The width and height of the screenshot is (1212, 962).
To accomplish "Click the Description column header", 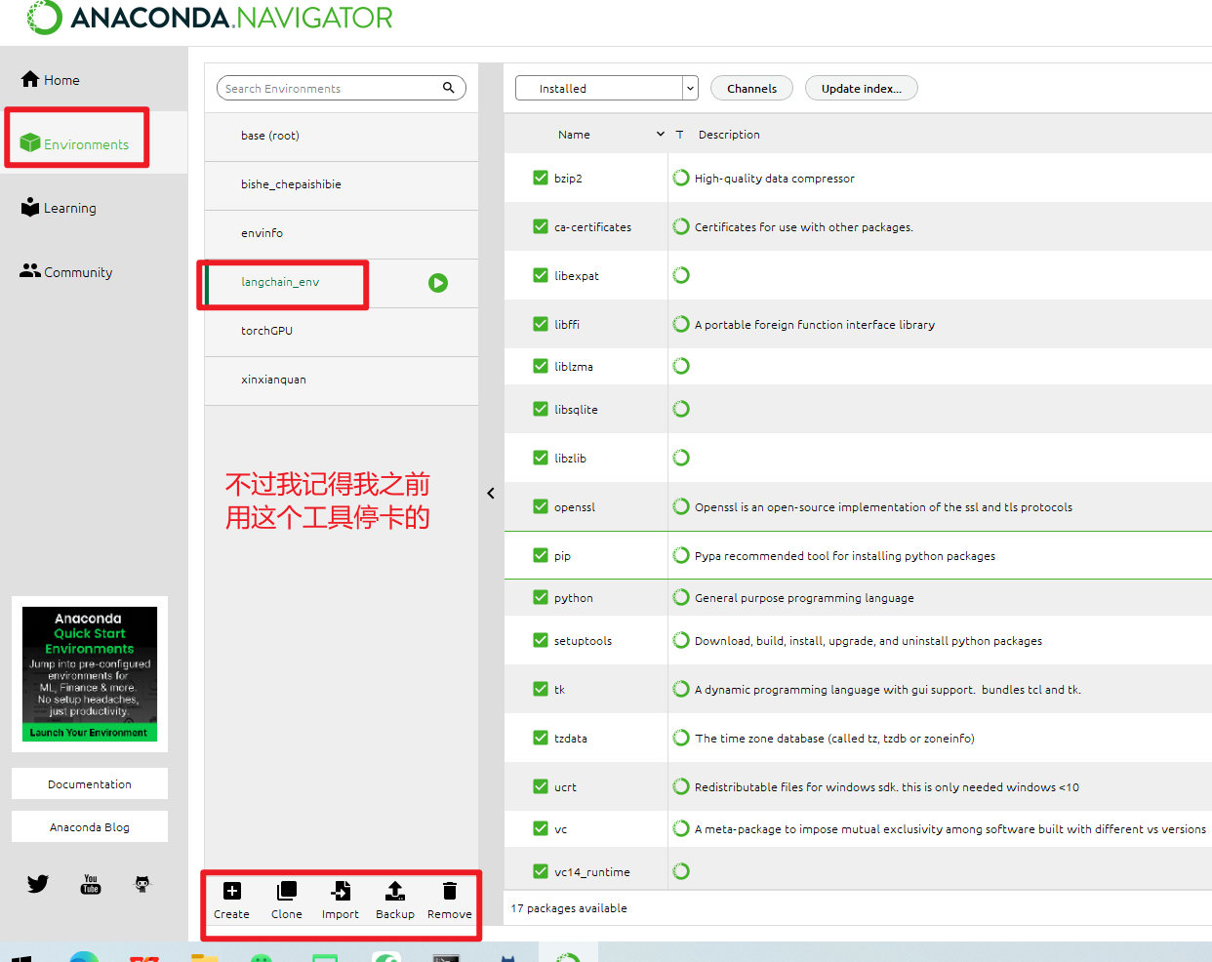I will tap(729, 135).
